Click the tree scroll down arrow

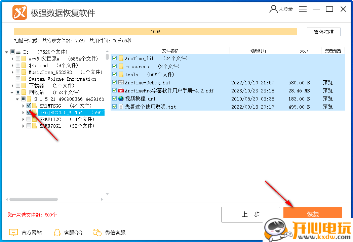coord(107,194)
